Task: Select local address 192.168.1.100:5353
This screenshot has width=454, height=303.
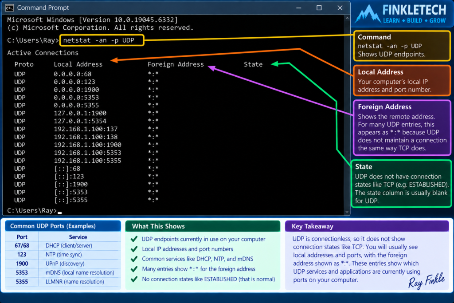Action: [88, 153]
